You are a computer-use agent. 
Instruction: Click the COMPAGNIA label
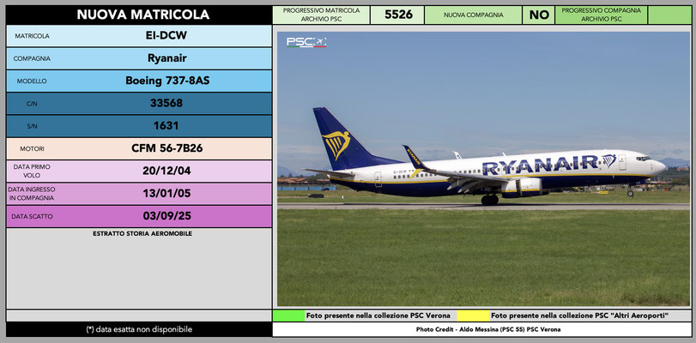32,58
